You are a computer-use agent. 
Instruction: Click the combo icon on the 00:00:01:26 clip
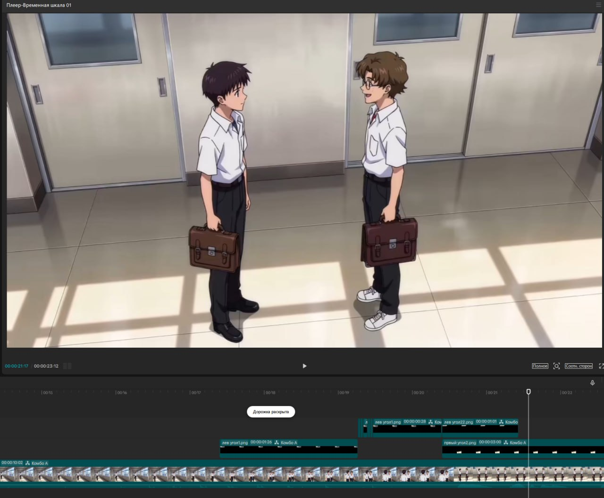[x=277, y=442]
